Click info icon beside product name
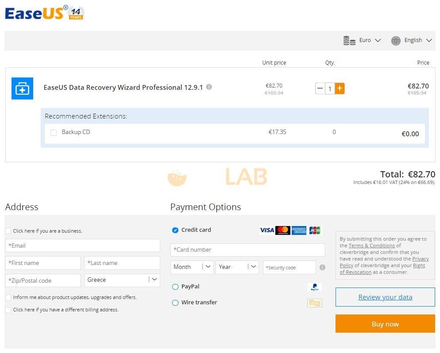The image size is (440, 353). (x=209, y=87)
